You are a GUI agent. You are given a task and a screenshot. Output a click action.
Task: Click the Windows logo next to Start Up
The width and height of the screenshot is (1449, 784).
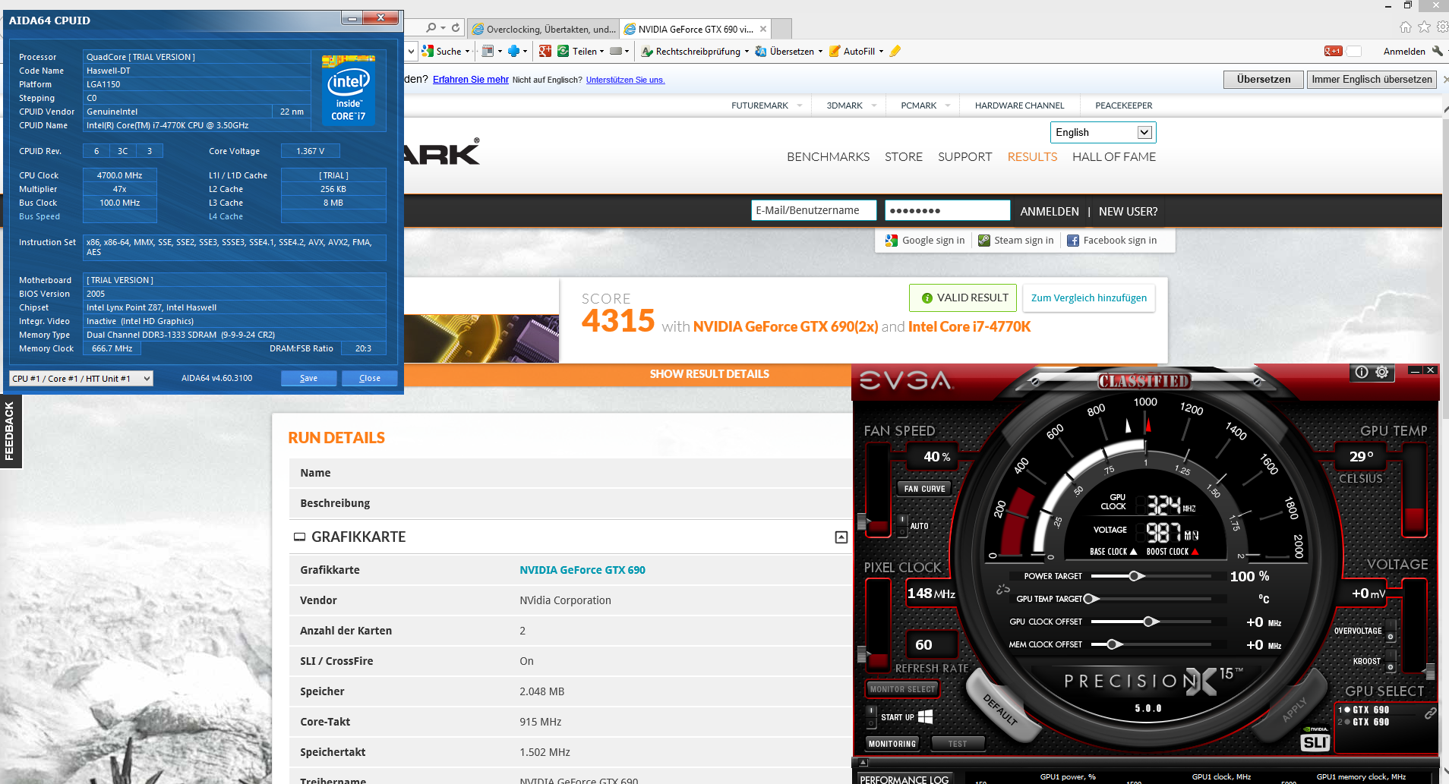click(925, 716)
